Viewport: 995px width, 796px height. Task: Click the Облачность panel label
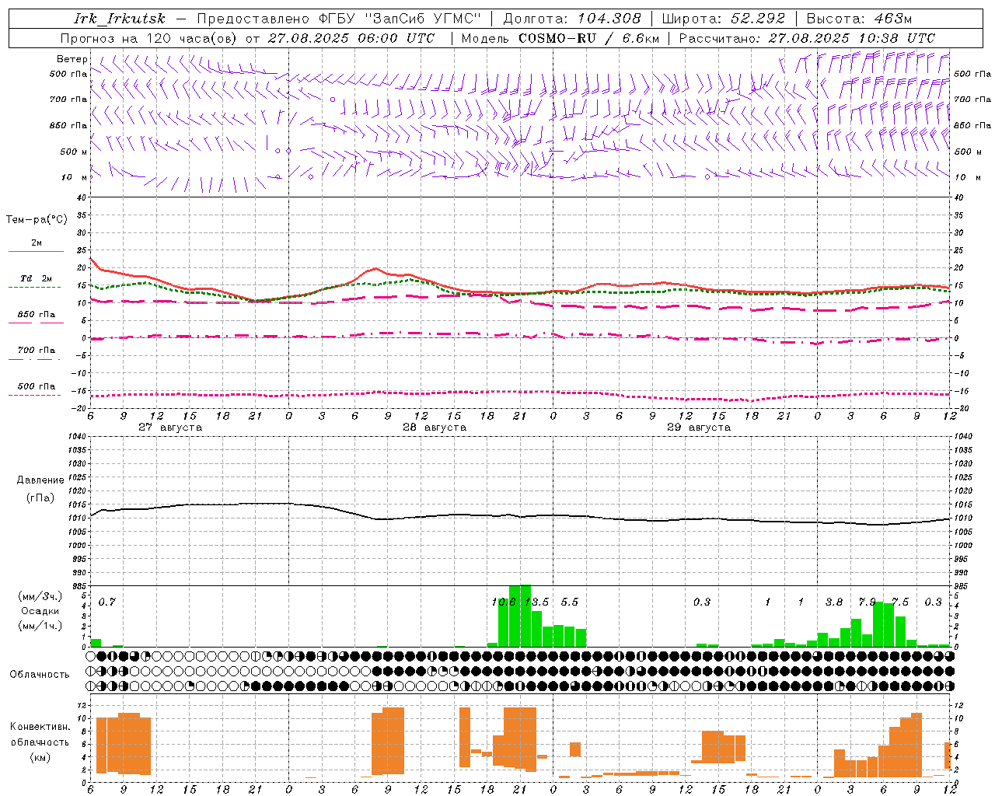click(x=39, y=675)
